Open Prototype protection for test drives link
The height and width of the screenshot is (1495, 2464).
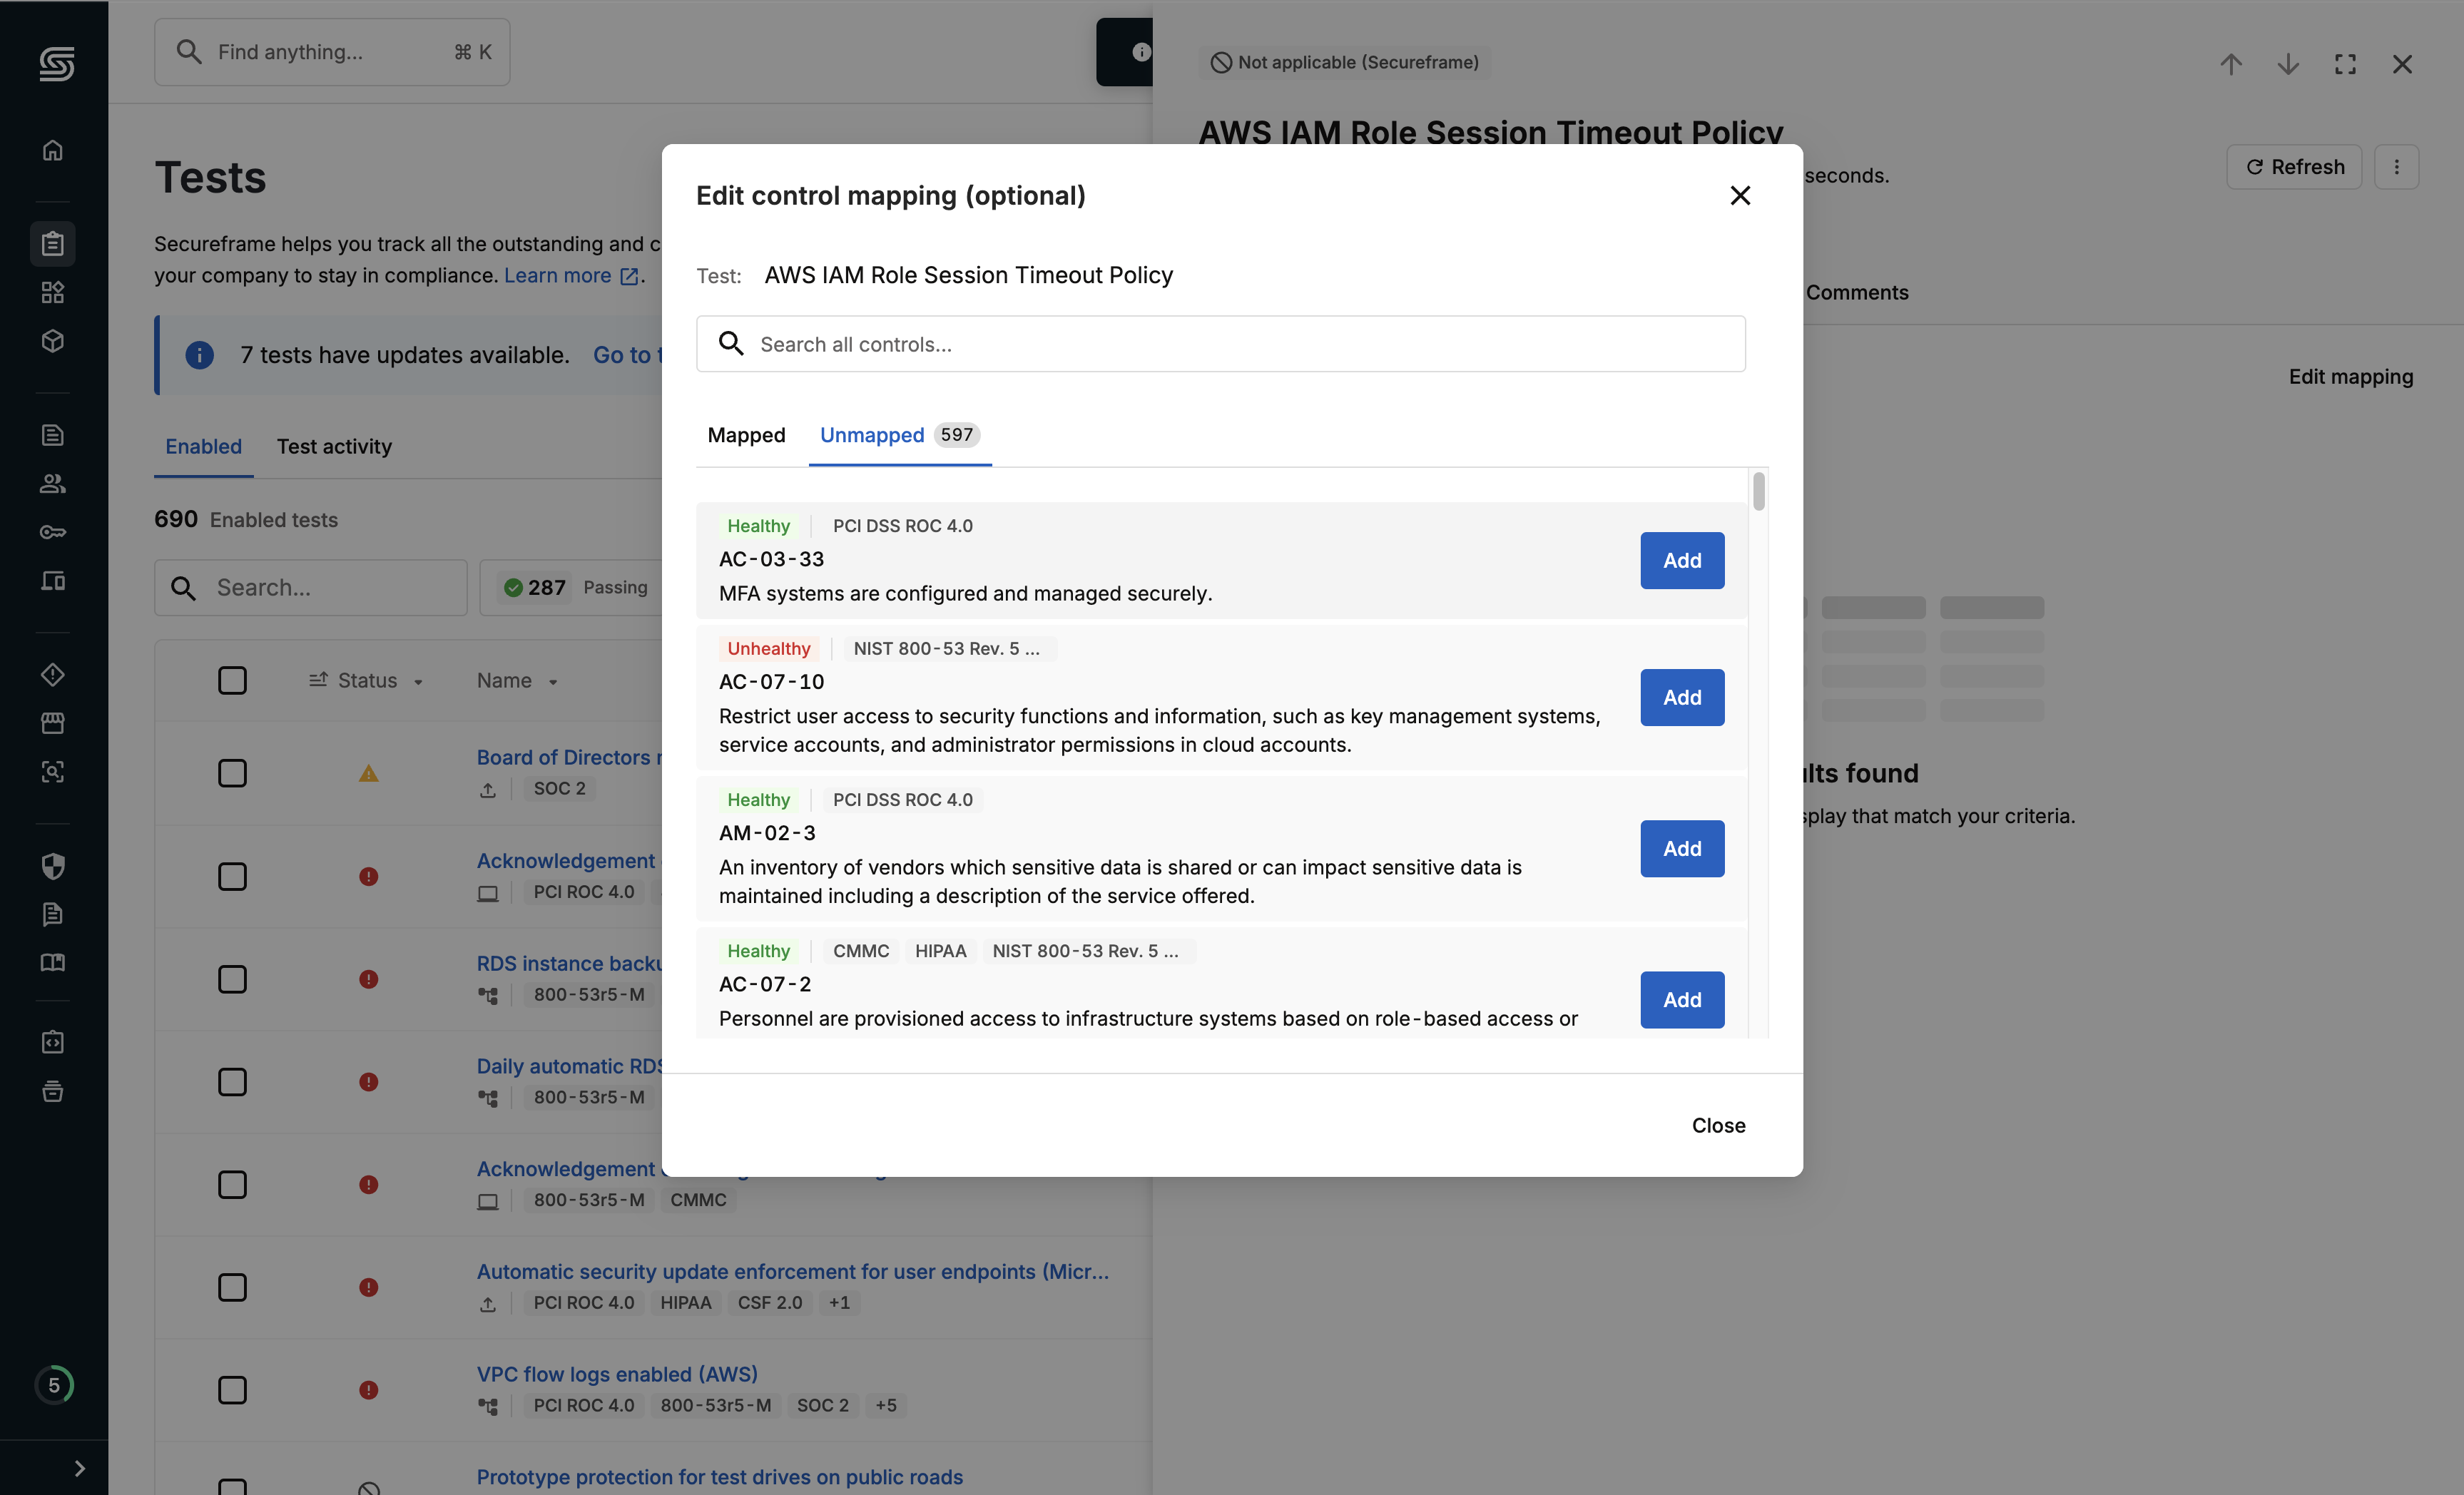(x=720, y=1477)
